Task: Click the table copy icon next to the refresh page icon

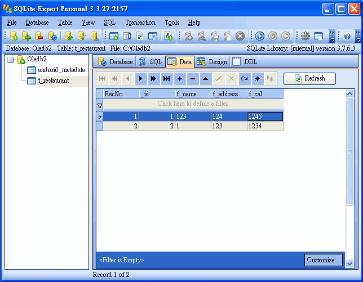Action: 153,36
